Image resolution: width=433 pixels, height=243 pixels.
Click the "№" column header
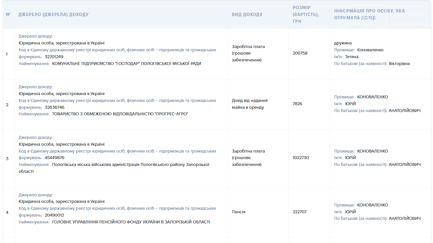coord(8,14)
